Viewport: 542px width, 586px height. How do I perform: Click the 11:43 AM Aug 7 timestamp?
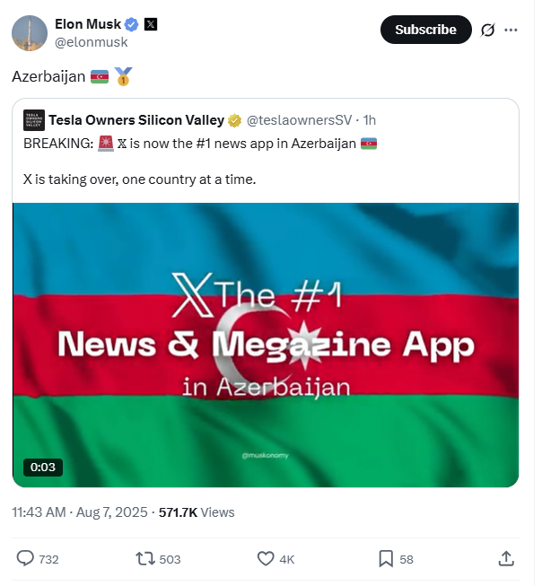81,512
